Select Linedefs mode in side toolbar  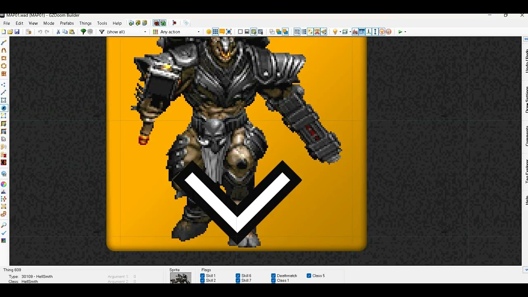4,92
